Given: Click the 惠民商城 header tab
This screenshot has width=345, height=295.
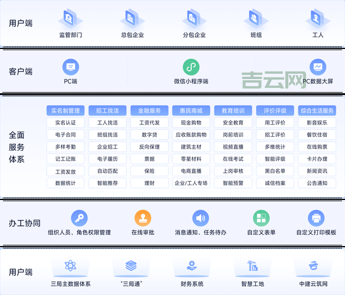Looking at the screenshot, I should point(191,110).
